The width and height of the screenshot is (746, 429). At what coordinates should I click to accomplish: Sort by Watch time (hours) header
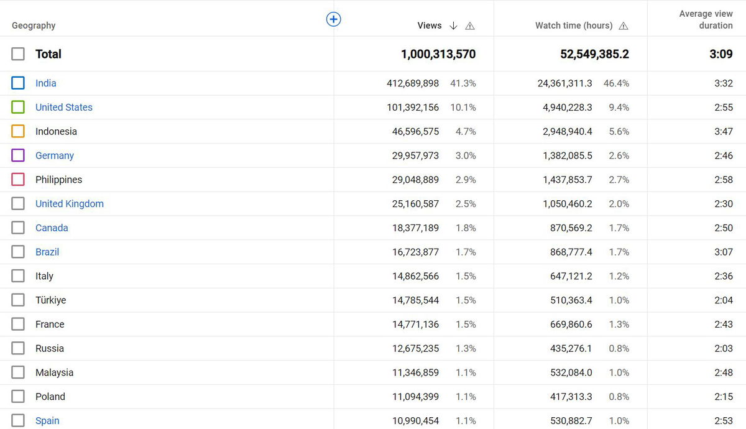573,25
